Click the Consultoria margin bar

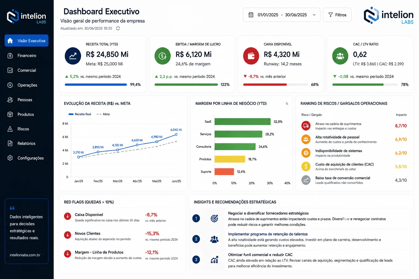235,147
